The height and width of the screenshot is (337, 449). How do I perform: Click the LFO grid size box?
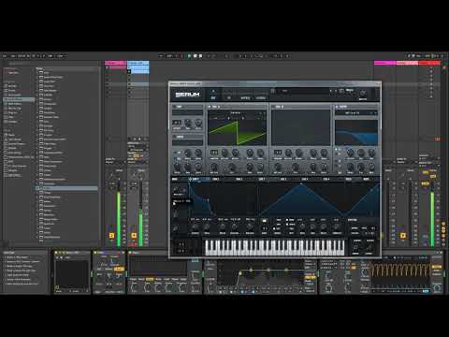pos(264,228)
